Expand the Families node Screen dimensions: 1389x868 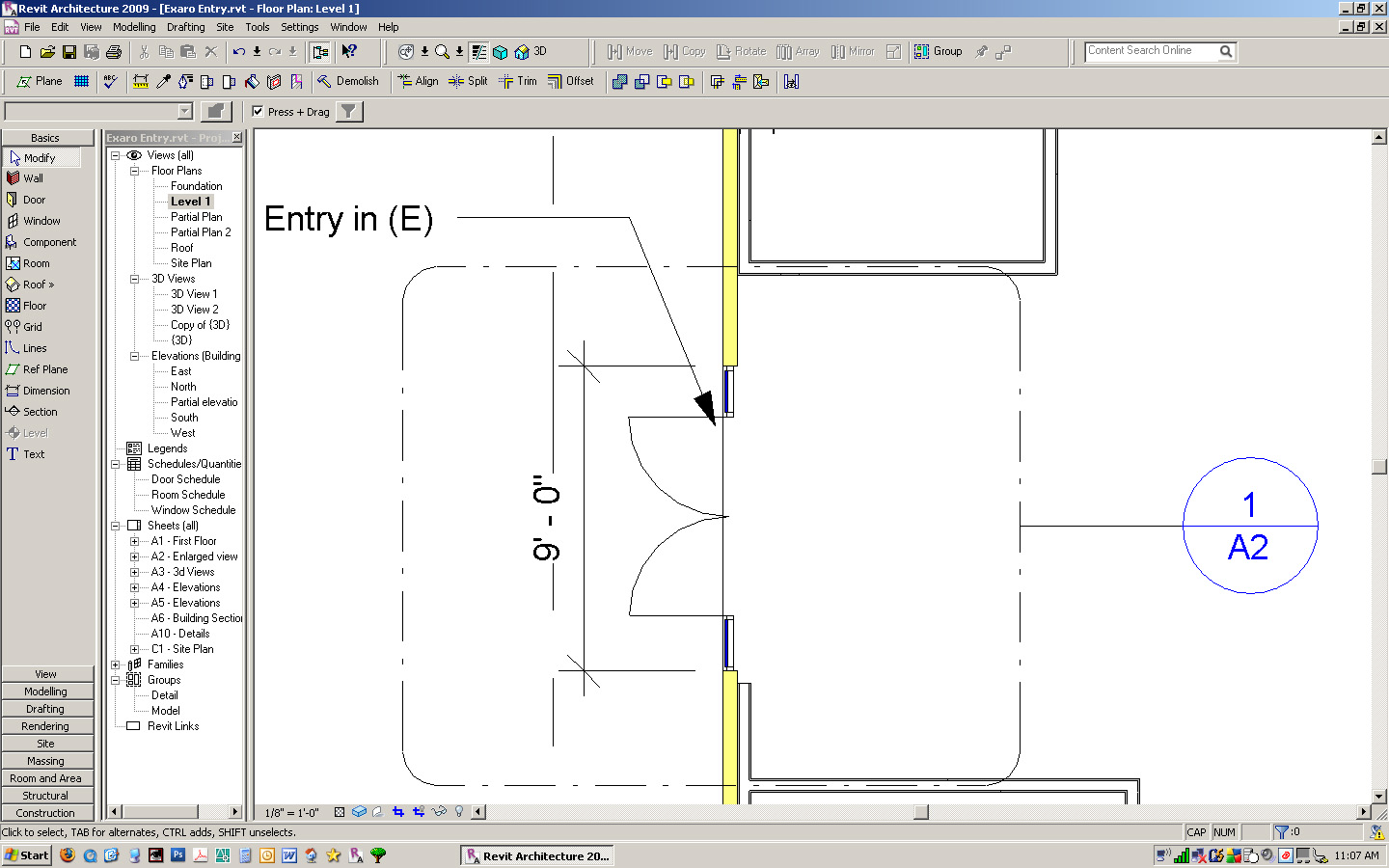click(x=115, y=665)
